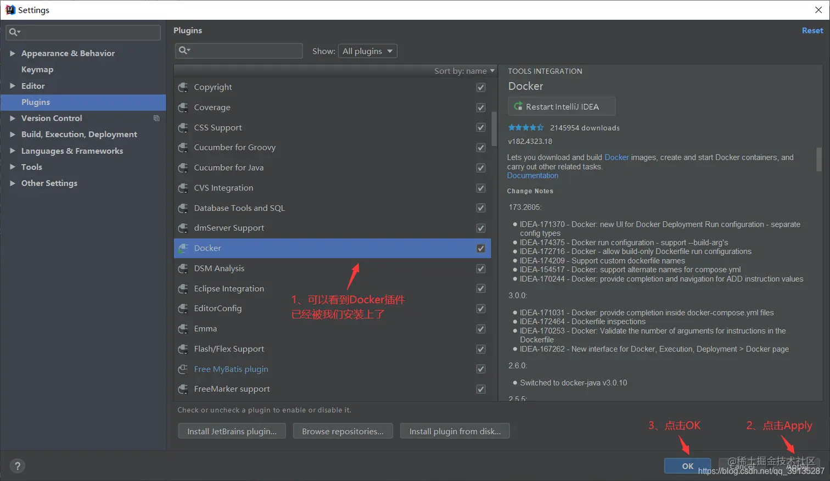Expand the Other Settings node

pos(12,183)
